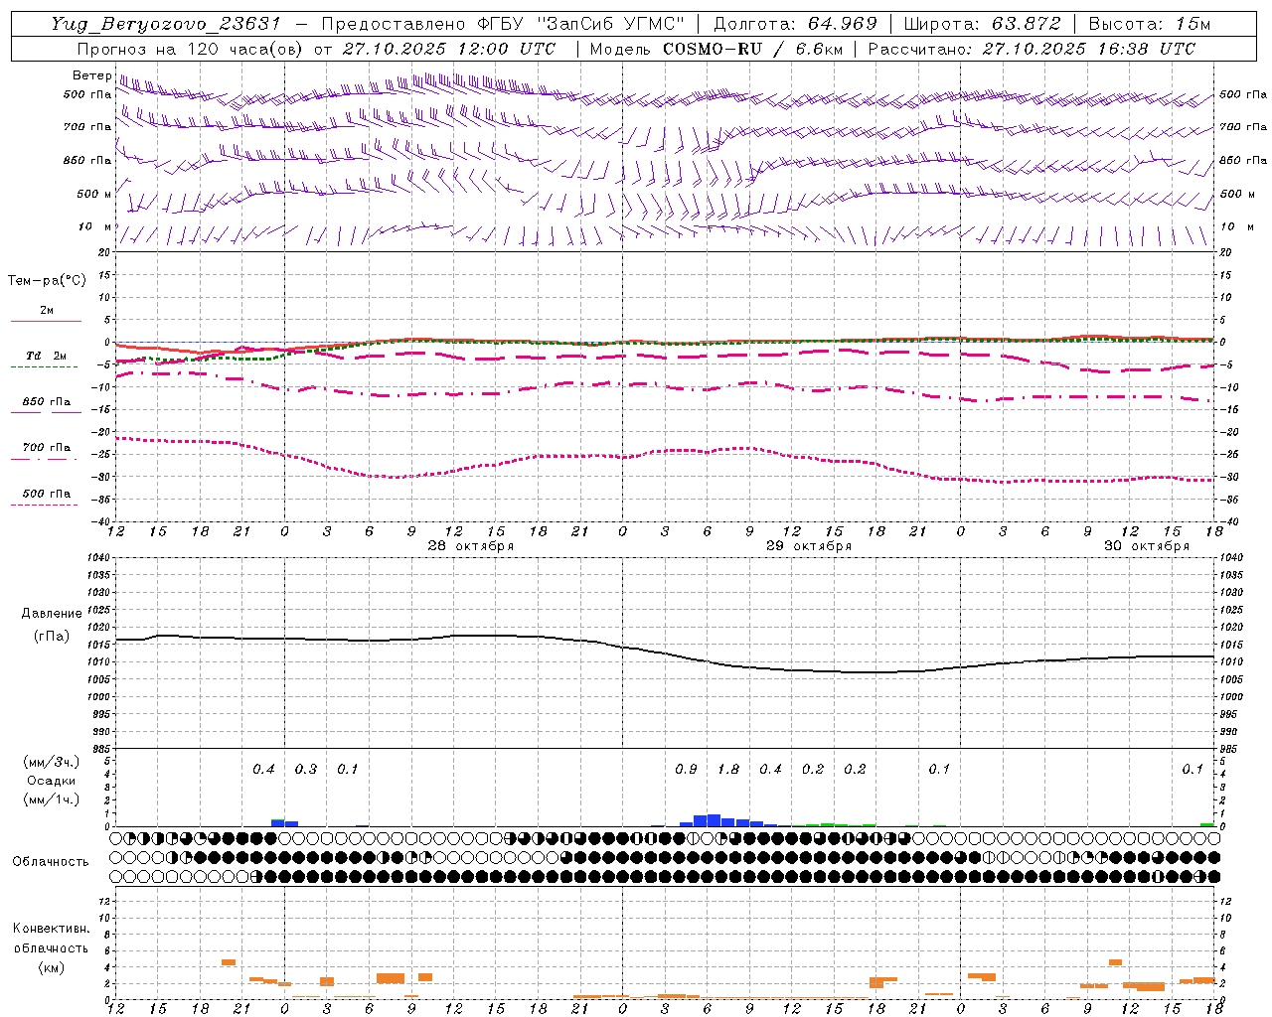This screenshot has width=1272, height=1017.
Task: Click the Конвективн. convective cloud label
Action: point(51,929)
